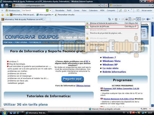Open MSN in the Windows Live toolbar

102,10
